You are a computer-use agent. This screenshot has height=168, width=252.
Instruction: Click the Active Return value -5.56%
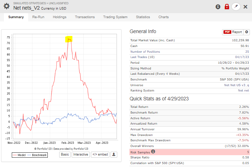243,118
